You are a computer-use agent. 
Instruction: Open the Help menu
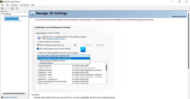33,5
